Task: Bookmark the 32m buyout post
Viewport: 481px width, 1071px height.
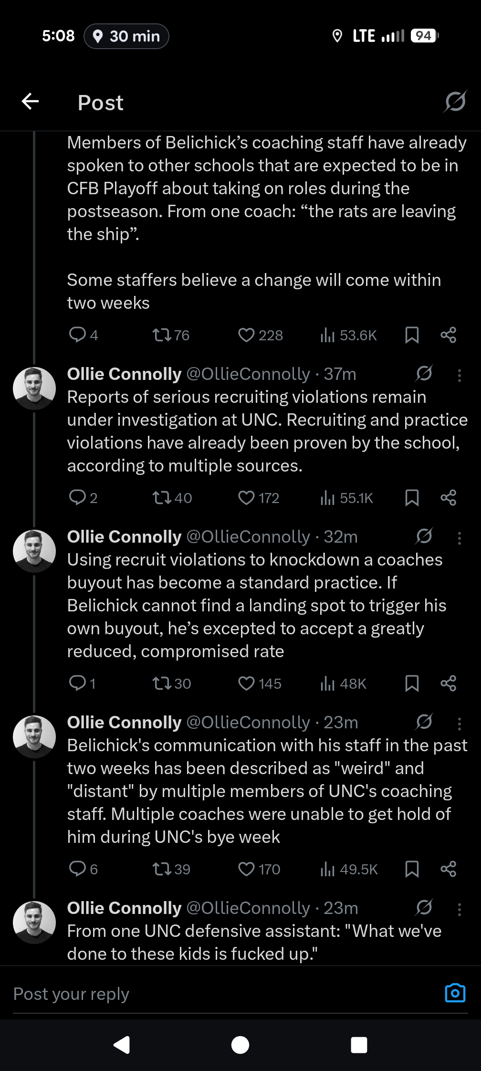Action: [x=412, y=683]
